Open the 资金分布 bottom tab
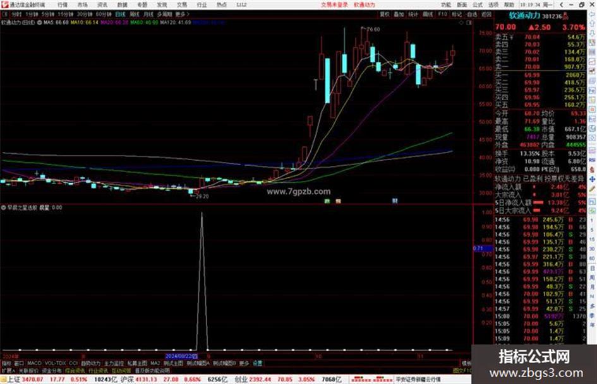This screenshot has height=384, width=597. coord(52,370)
